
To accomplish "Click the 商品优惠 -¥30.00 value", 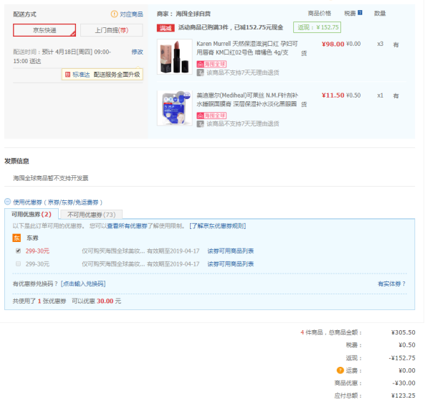I will [x=403, y=383].
